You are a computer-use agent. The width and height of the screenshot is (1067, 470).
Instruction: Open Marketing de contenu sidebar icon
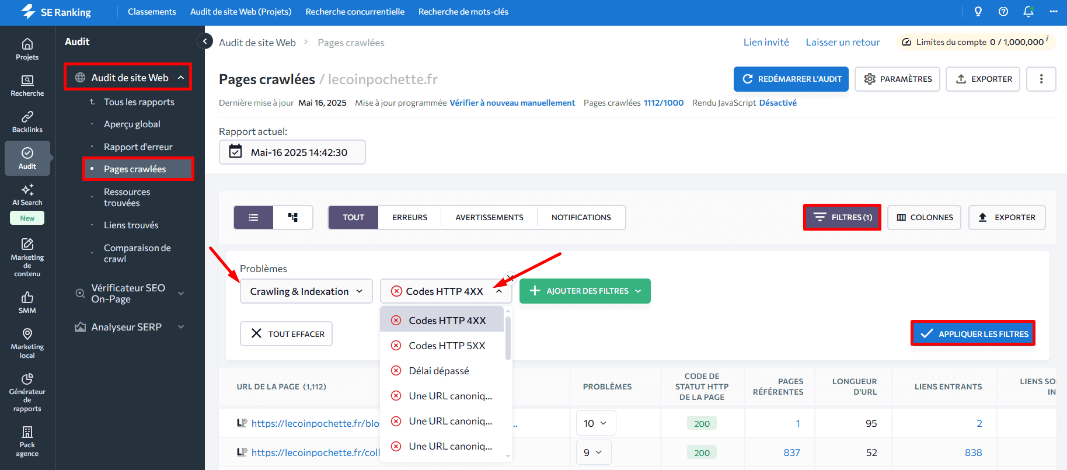coord(27,257)
